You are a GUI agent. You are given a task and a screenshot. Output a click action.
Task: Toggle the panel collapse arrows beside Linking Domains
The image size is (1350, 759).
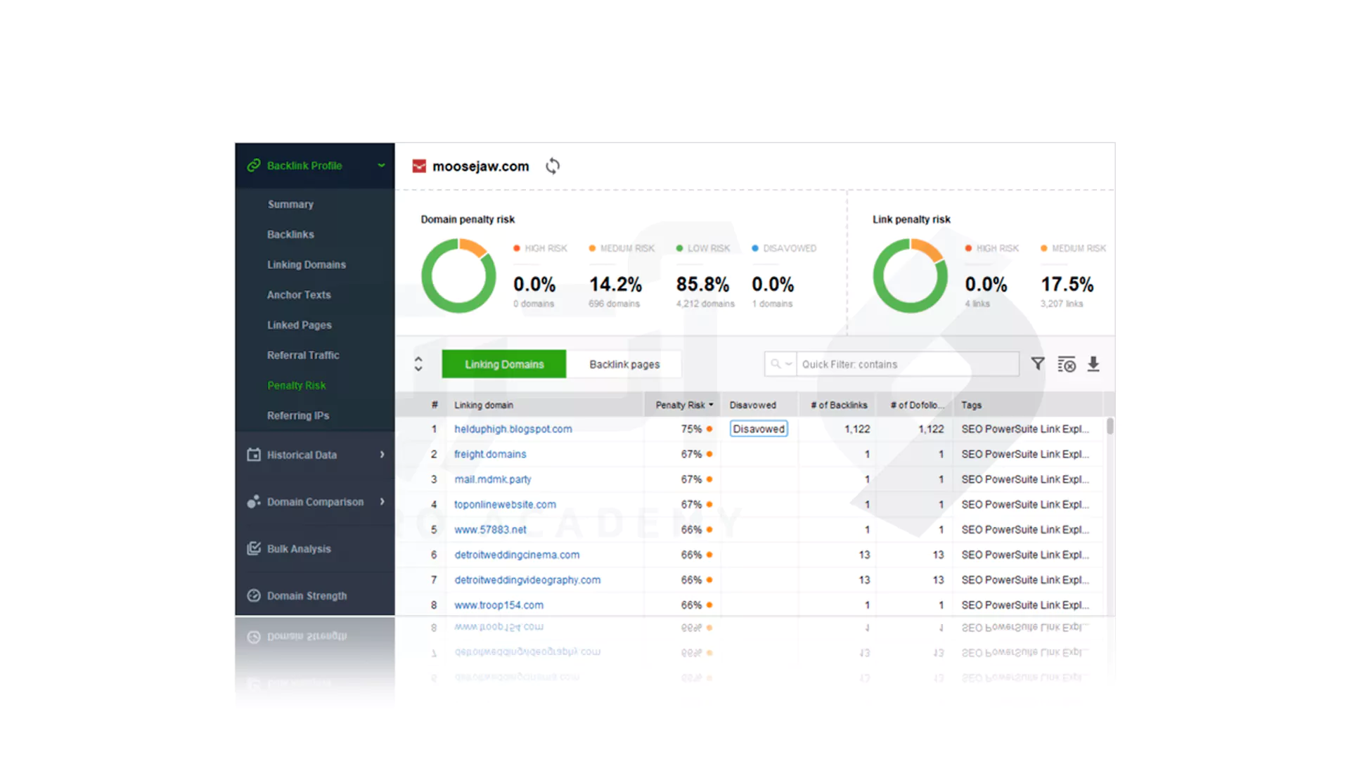tap(418, 364)
